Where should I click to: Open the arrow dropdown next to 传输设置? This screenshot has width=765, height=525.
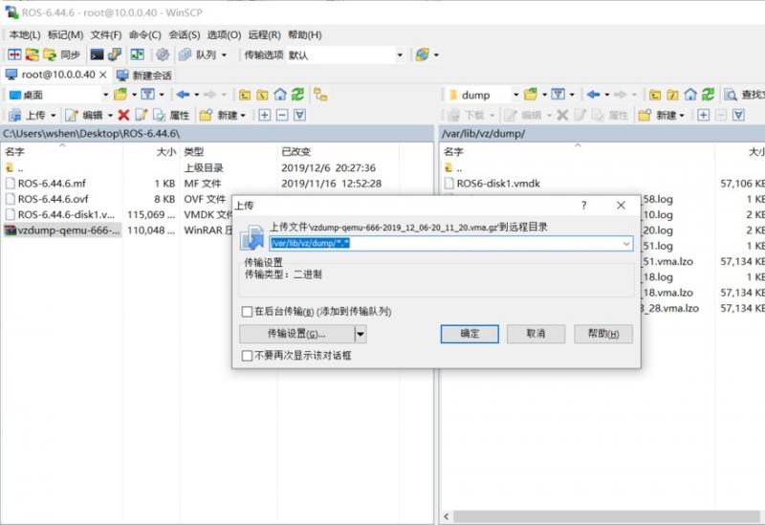(361, 335)
